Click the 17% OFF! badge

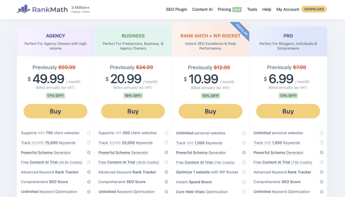click(56, 96)
